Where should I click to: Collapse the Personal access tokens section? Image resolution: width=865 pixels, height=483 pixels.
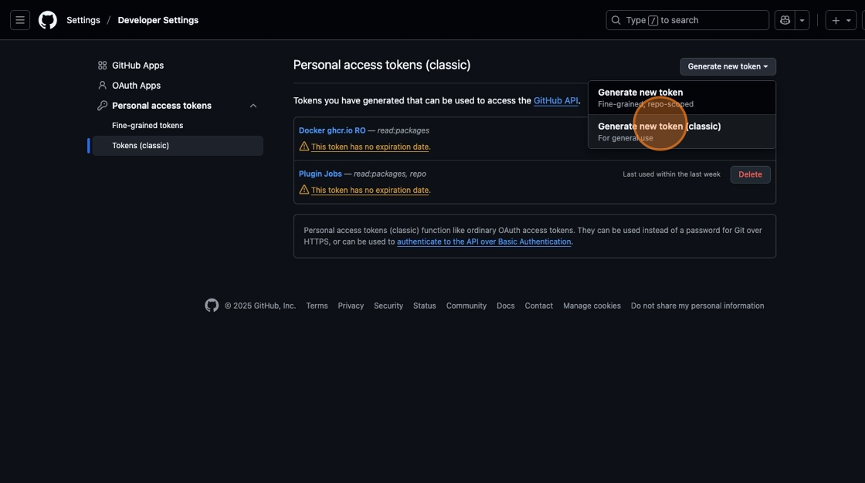253,106
